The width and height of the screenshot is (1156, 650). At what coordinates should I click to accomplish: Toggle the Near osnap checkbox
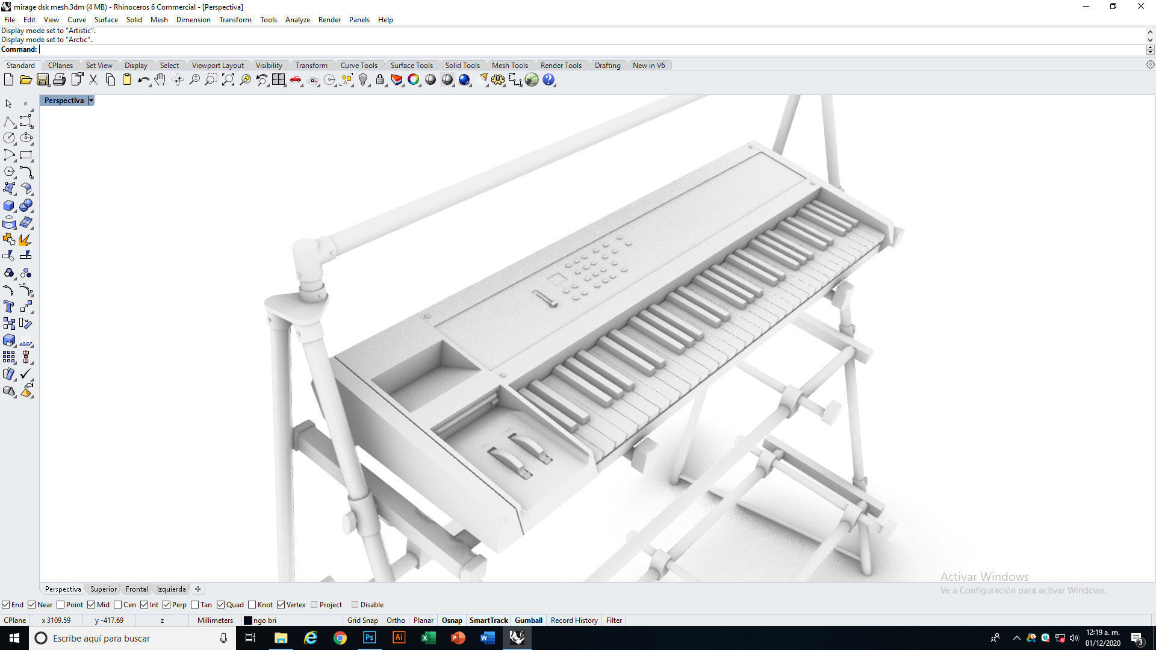click(x=32, y=605)
